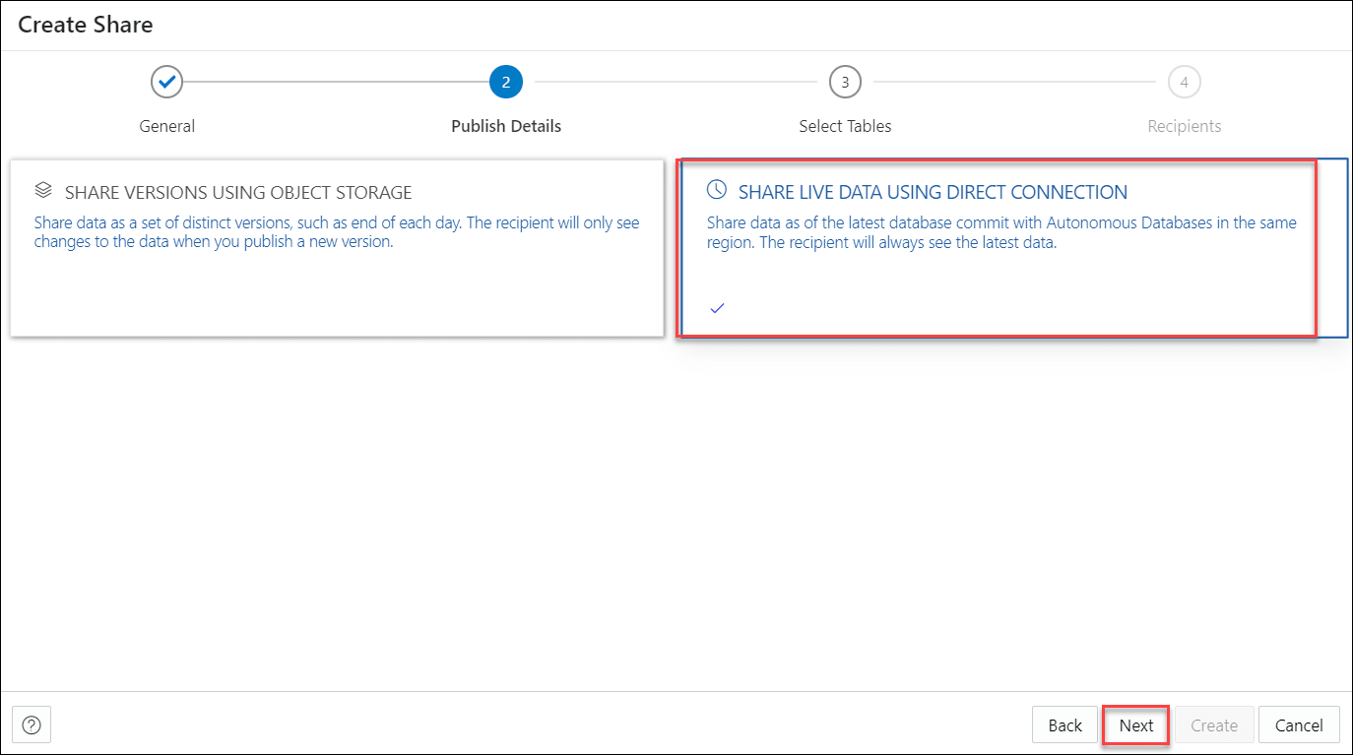Click the progress line between steps two and three
The image size is (1353, 755).
coord(675,82)
